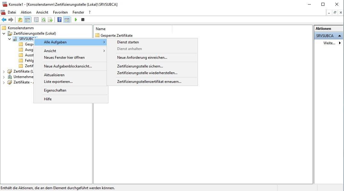Click the black stop service icon
Viewport: 344px width, 191px height.
coord(83,20)
